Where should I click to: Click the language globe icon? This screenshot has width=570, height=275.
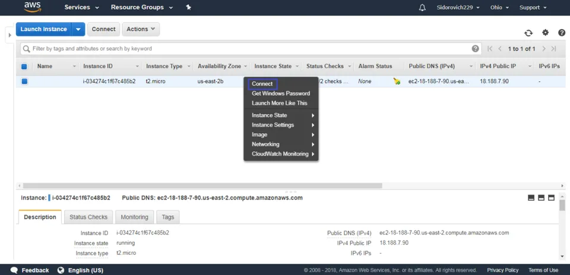pos(61,270)
